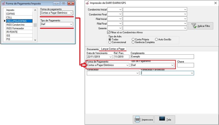219x125 pixels.
Task: Click the Imposto list vertical scrollbar
Action: [35, 25]
